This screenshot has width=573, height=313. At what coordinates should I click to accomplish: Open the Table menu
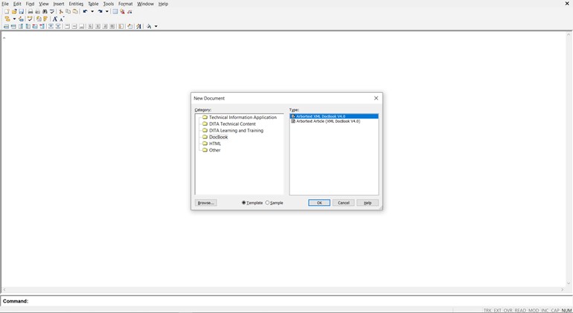click(93, 4)
